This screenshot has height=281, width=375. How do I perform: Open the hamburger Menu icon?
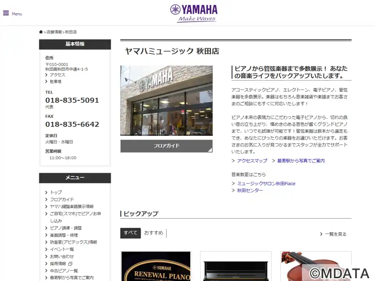click(x=6, y=13)
